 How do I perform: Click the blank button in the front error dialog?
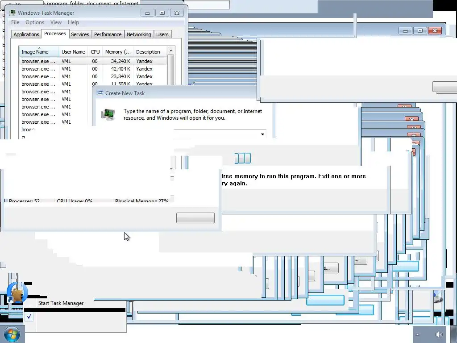[x=195, y=218]
